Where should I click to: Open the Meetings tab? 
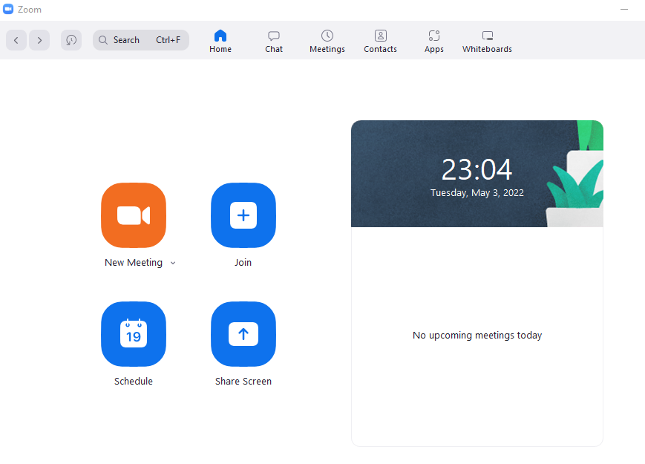327,41
